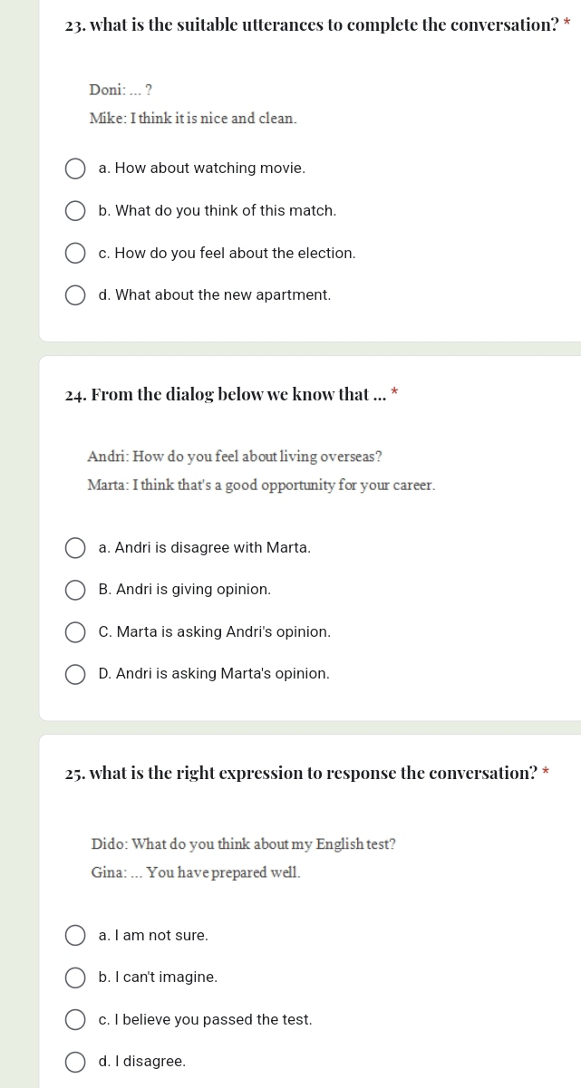
Task: Pick 'c. How do you feel about the election.'
Action: click(77, 254)
